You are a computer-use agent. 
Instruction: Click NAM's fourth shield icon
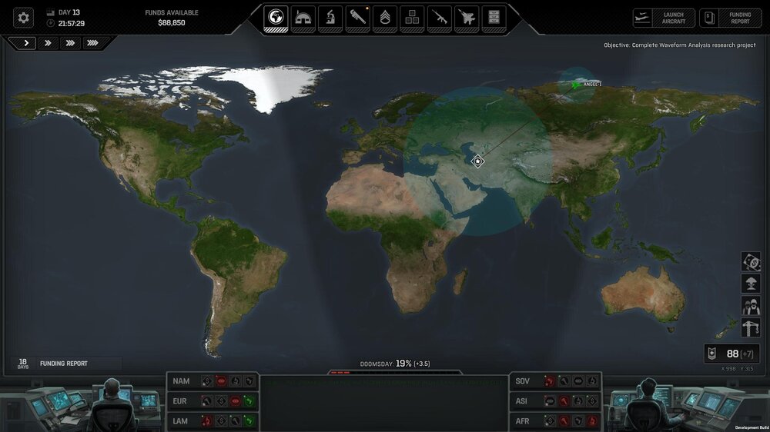pyautogui.click(x=249, y=381)
